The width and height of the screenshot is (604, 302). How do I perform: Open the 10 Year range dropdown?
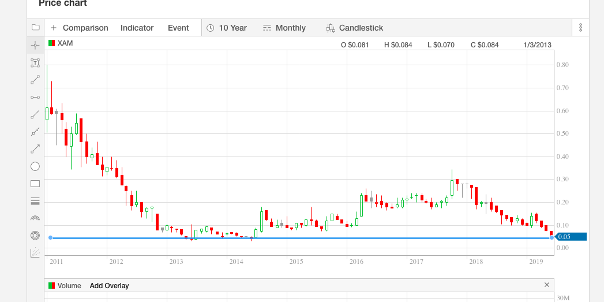[x=227, y=28]
